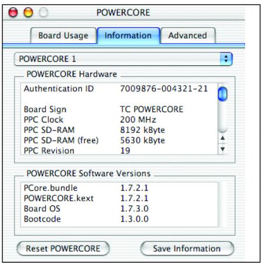Viewport: 262px width, 263px height.
Task: Click the hardware list scroll down arrow
Action: click(223, 149)
